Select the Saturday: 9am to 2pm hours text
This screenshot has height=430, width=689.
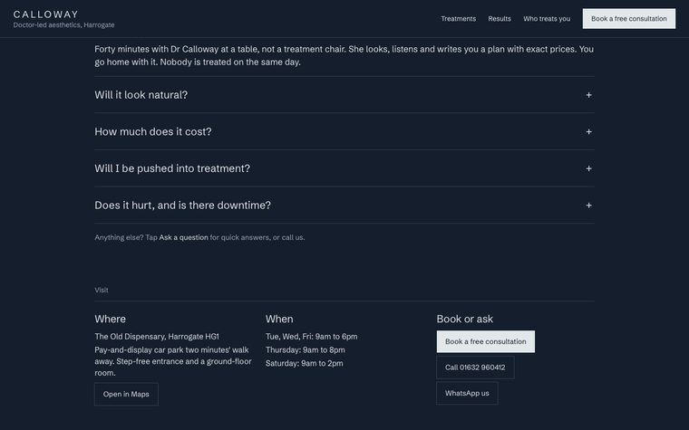304,363
